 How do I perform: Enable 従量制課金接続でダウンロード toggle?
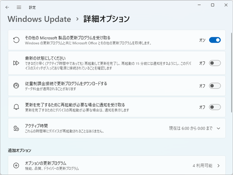(x=215, y=86)
